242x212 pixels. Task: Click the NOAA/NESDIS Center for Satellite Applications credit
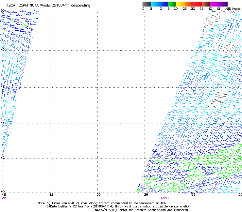coord(141,210)
